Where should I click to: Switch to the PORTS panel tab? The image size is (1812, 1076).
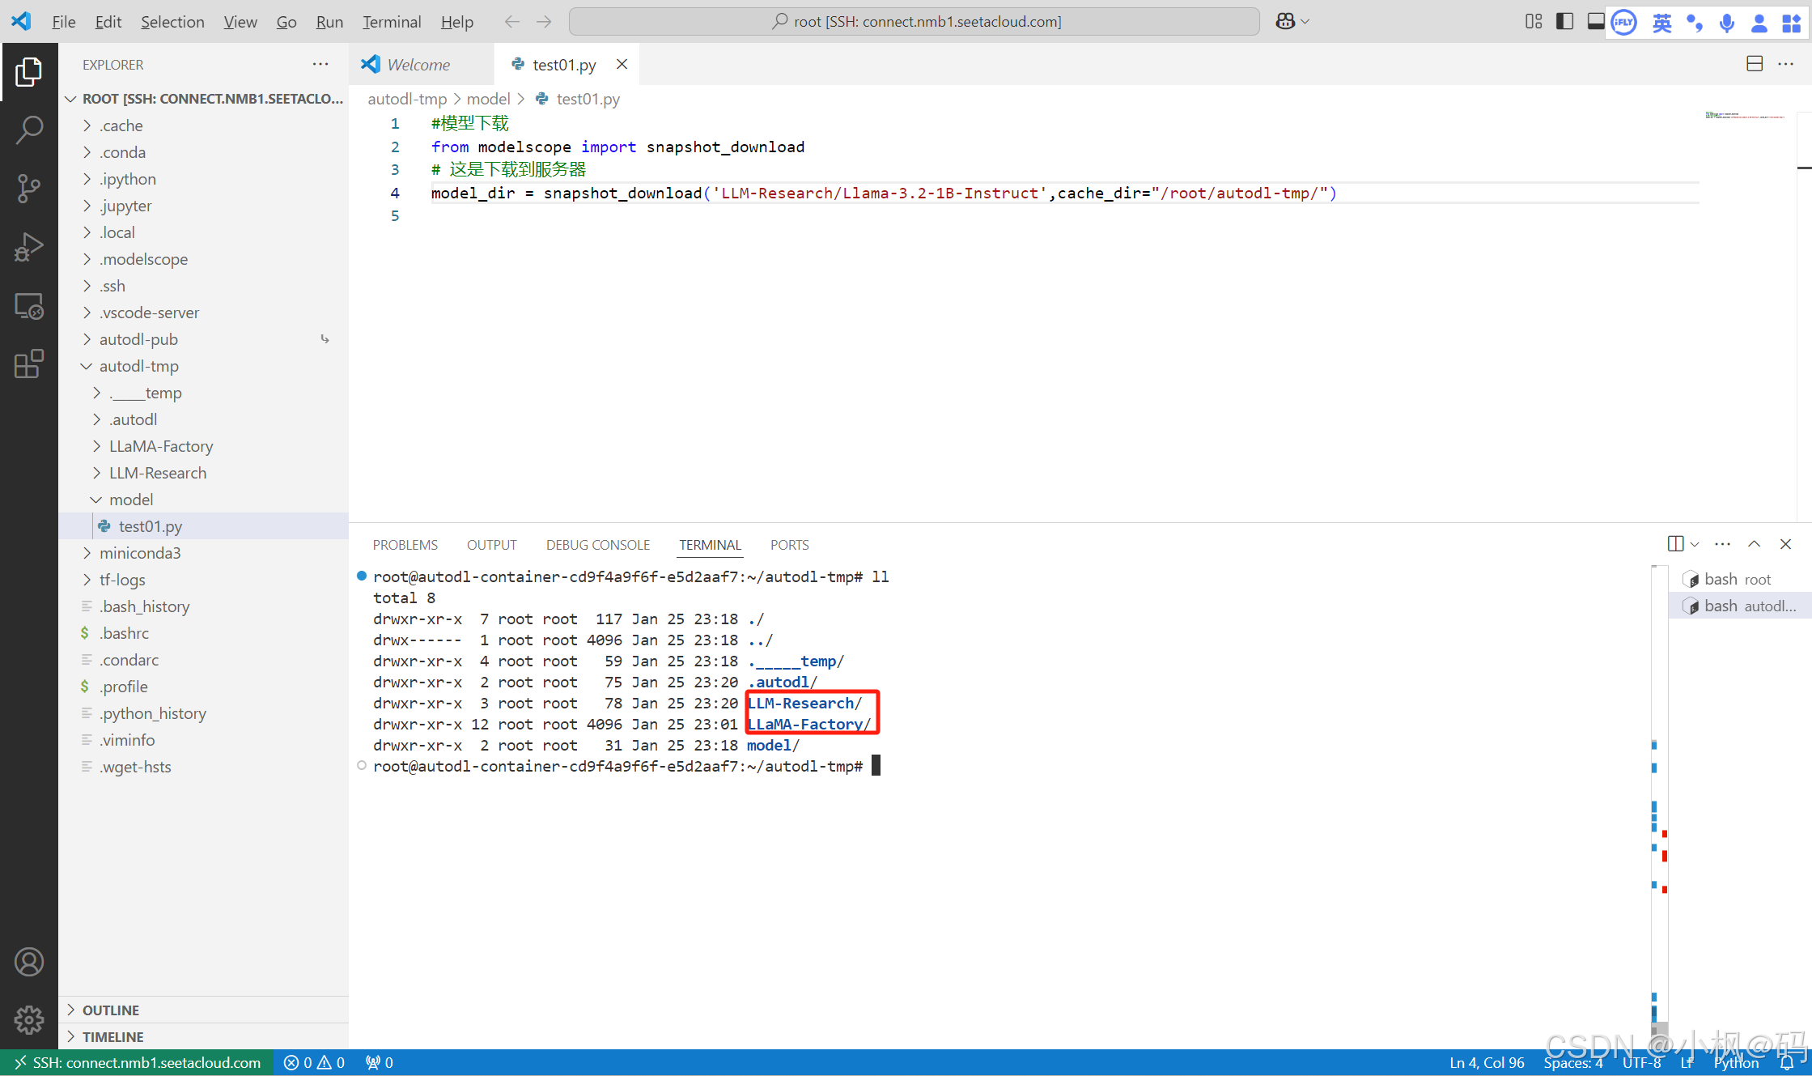pos(789,545)
